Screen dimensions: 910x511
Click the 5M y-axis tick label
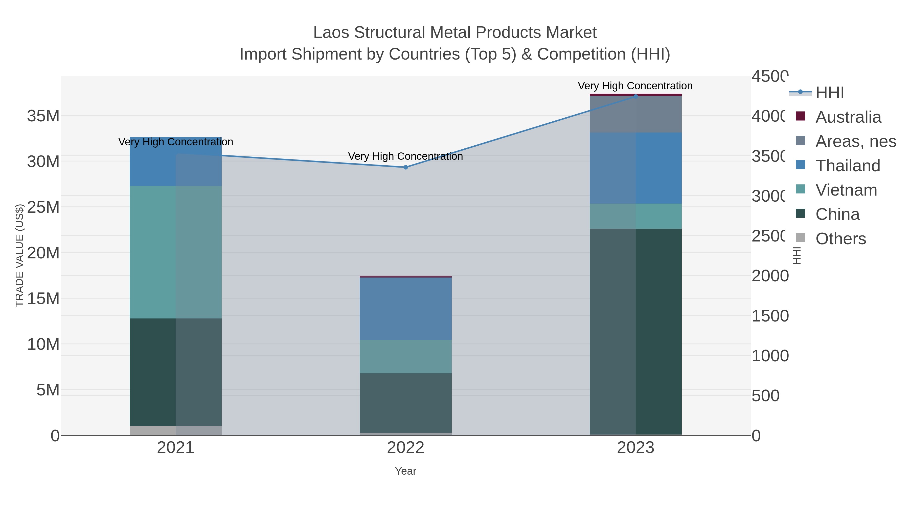tap(48, 390)
